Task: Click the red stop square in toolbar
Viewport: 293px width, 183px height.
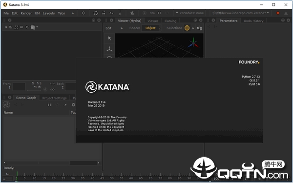Action: click(278, 13)
